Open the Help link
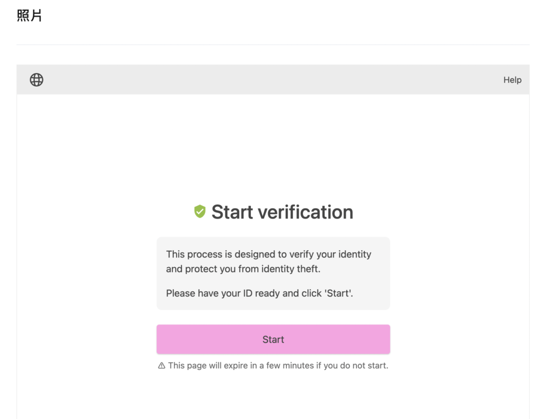Image resolution: width=548 pixels, height=419 pixels. pyautogui.click(x=512, y=80)
